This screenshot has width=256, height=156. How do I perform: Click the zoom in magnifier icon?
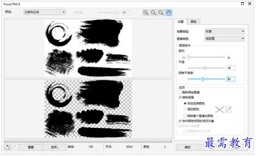(x=146, y=13)
